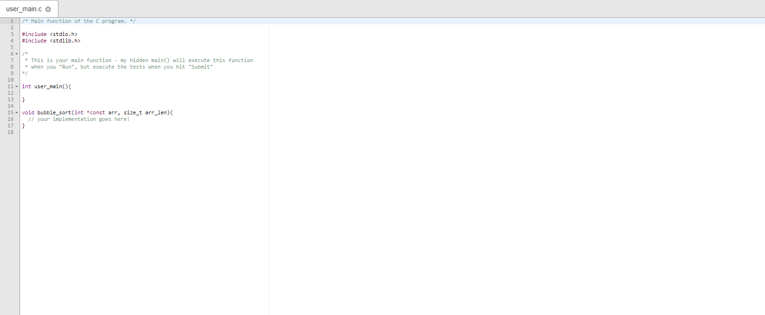
Task: Collapse the user_main function at line 11
Action: click(x=17, y=86)
